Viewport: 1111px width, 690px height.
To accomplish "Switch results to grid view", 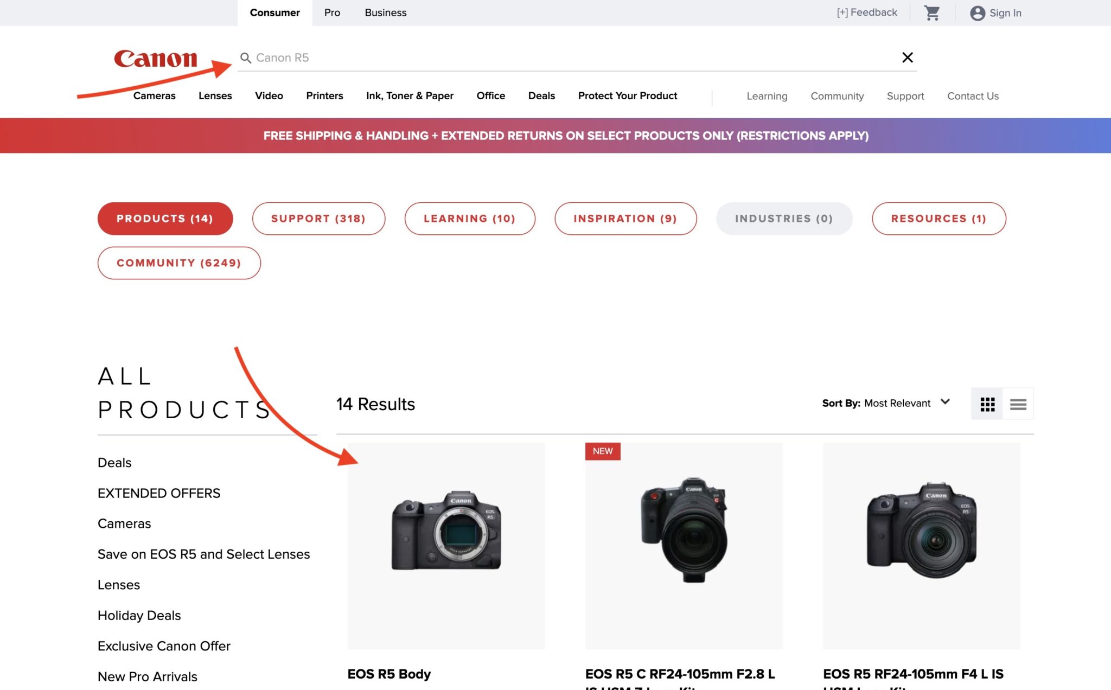I will pyautogui.click(x=987, y=404).
